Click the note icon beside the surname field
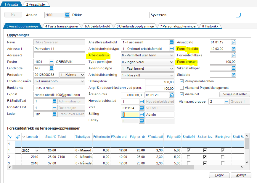This screenshot has height=183, width=257. [x=238, y=15]
